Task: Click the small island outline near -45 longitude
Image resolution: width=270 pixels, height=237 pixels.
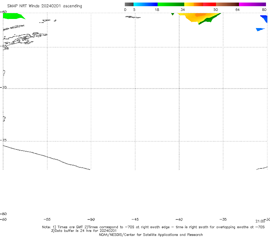Action: 133,17
